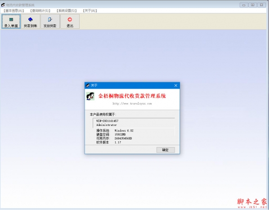Open the 发放货款 toolbar button
The height and width of the screenshot is (210, 270).
[50, 21]
